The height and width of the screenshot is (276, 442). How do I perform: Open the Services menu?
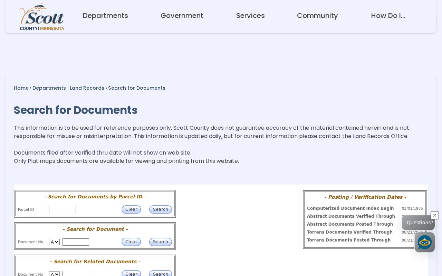[250, 16]
